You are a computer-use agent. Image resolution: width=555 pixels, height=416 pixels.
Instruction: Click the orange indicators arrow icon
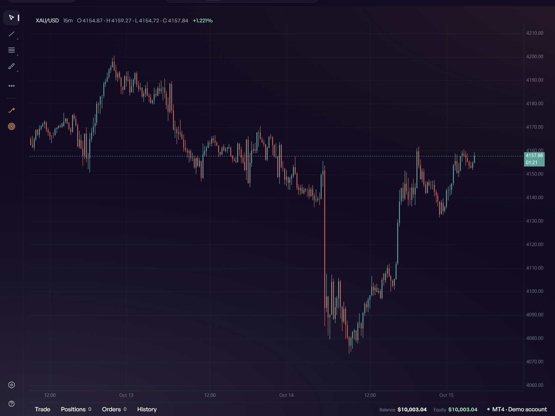11,110
